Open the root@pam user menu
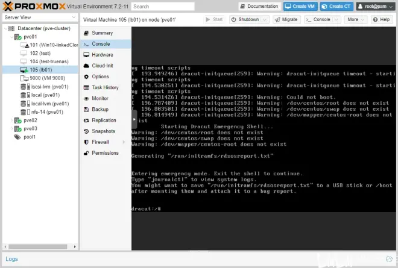Viewport: 398px width, 268px height. 375,7
